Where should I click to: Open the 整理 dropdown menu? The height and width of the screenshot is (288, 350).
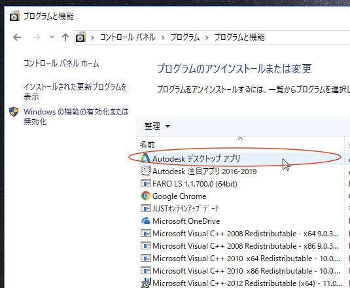(x=158, y=126)
